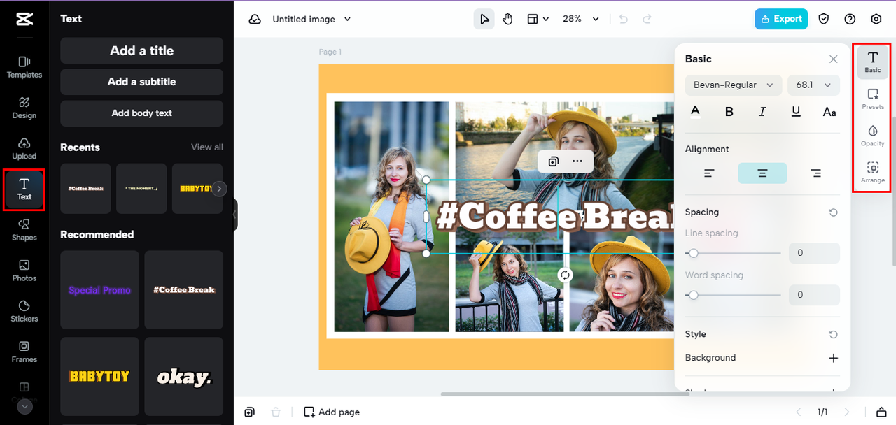The width and height of the screenshot is (896, 425).
Task: Switch to the Opacity tab
Action: 873,136
